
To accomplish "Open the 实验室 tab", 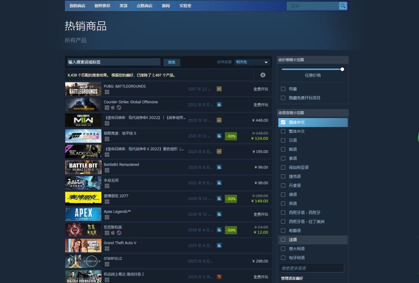I will coord(185,6).
